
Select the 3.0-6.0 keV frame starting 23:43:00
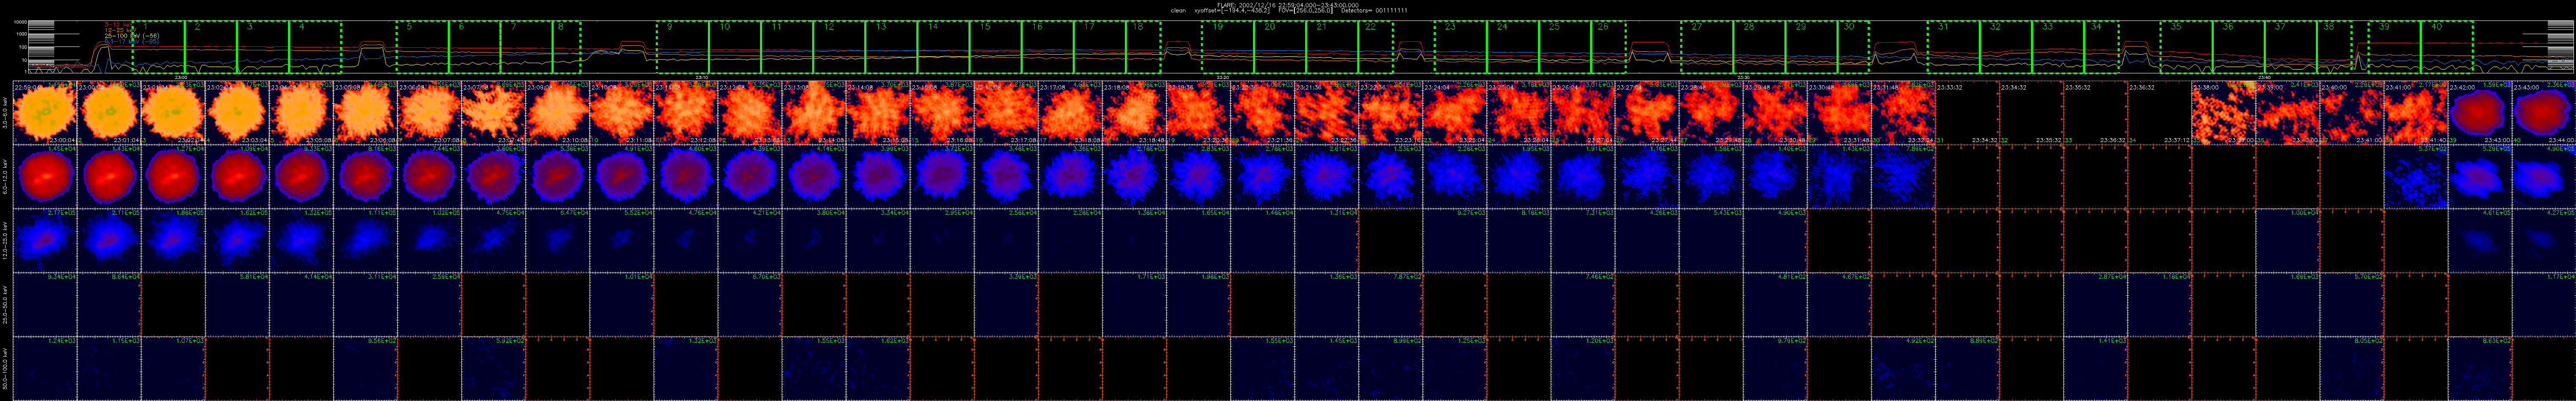pyautogui.click(x=2544, y=113)
